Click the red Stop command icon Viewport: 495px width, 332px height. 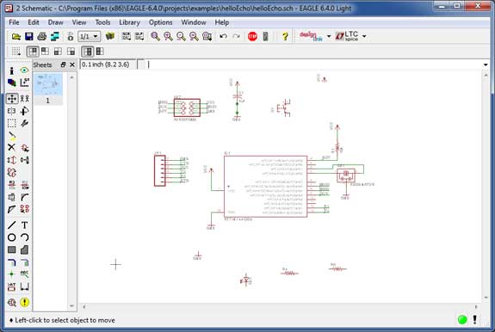252,36
